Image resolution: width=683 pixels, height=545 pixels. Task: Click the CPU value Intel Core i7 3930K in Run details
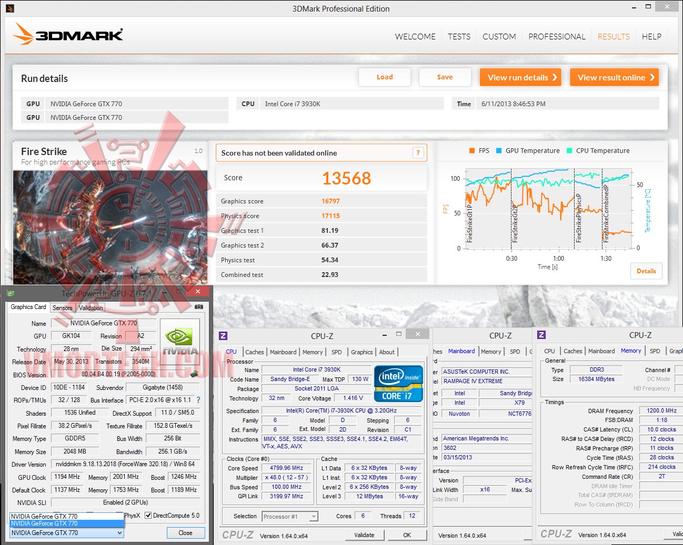click(x=293, y=104)
